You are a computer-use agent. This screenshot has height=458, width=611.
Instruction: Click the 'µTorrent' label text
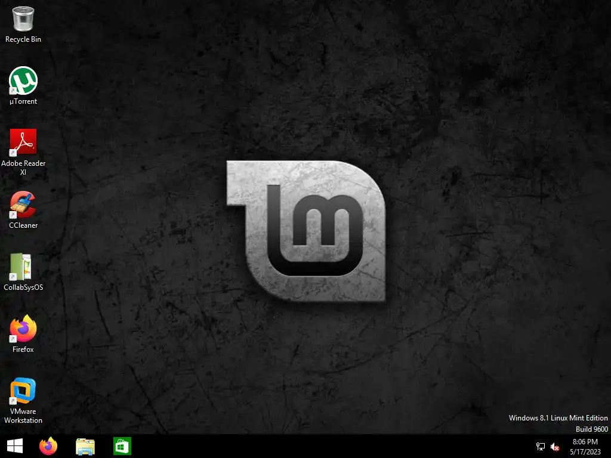[x=23, y=101]
